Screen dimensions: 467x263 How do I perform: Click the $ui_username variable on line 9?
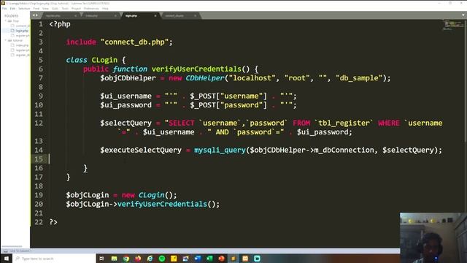[126, 96]
